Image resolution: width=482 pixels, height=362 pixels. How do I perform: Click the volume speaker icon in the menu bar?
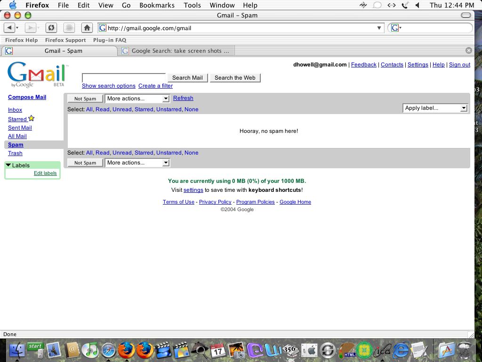pos(418,5)
